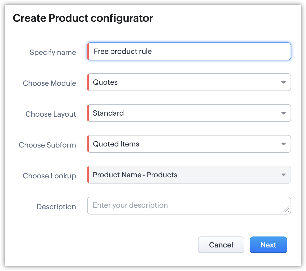Click the arrow icon in Choose Layout field
Image resolution: width=306 pixels, height=271 pixels.
coord(283,113)
